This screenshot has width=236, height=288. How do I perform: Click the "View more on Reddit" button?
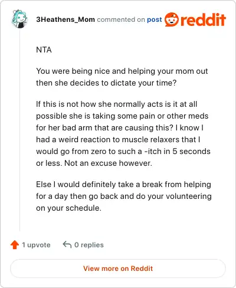118,269
